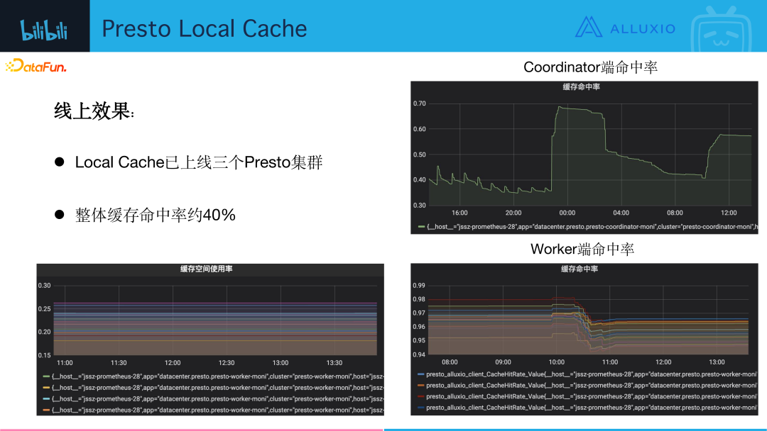Click the 00:00 marker on coordinator chart
Viewport: 767px width, 431px height.
pyautogui.click(x=567, y=213)
